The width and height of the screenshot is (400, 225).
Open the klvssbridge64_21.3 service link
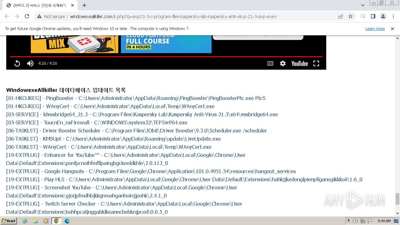click(142, 114)
